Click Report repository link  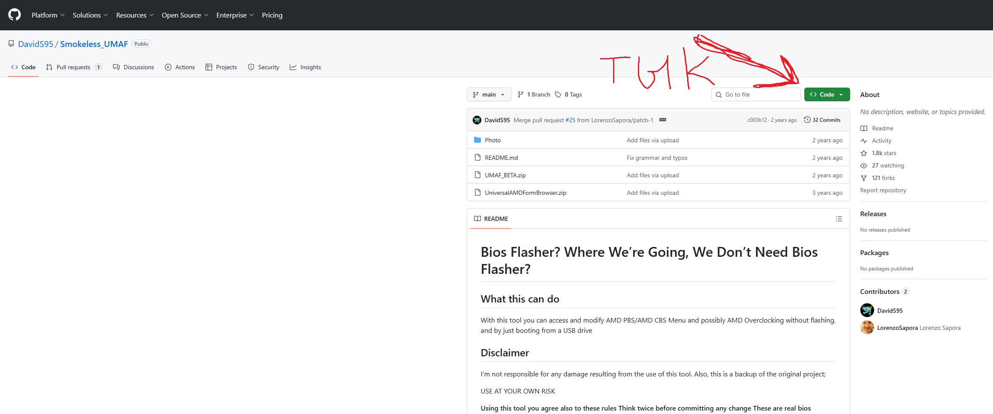[883, 190]
